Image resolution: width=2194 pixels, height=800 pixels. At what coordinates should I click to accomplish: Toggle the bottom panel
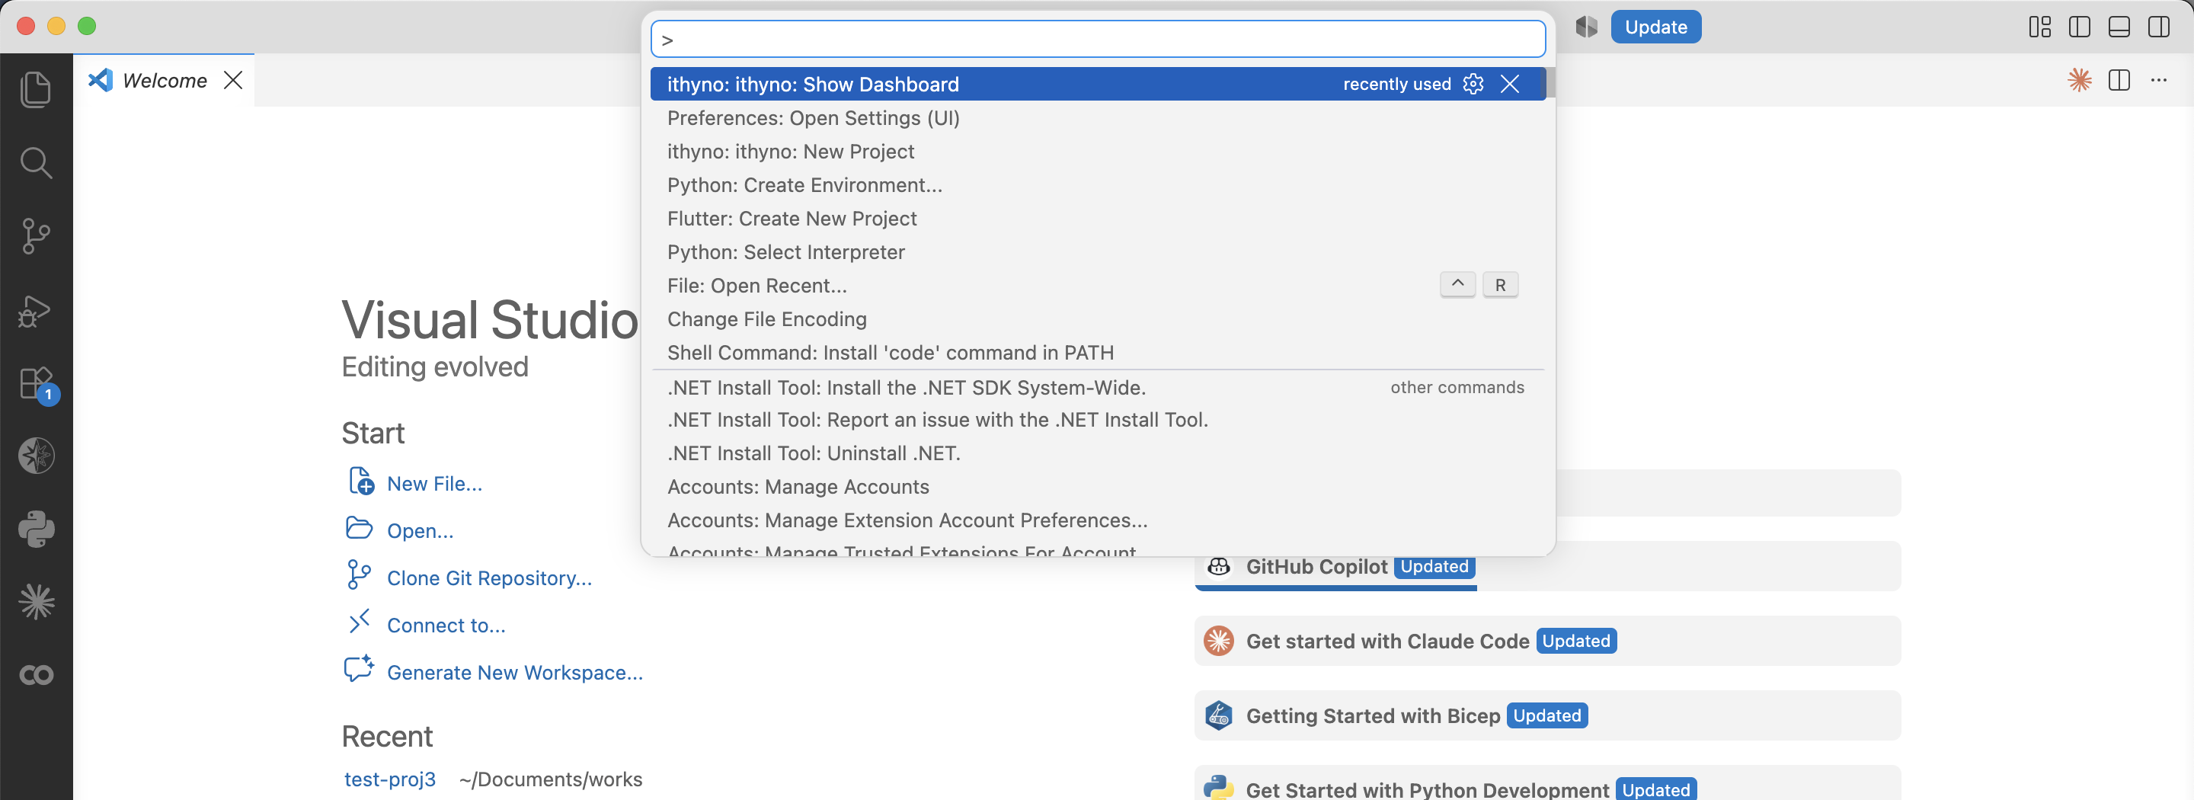coord(2119,27)
